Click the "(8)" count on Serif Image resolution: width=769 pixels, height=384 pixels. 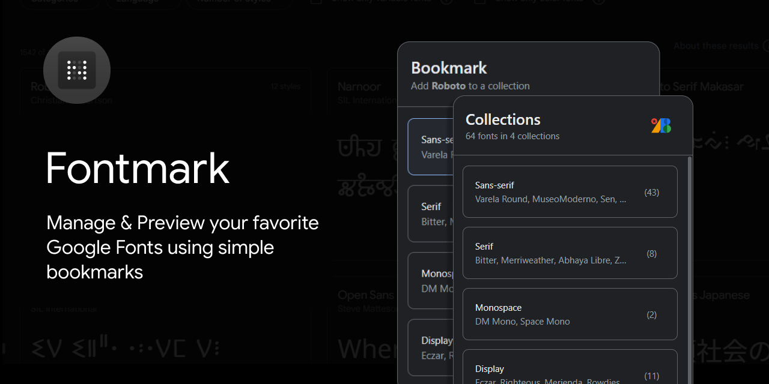[x=651, y=254]
